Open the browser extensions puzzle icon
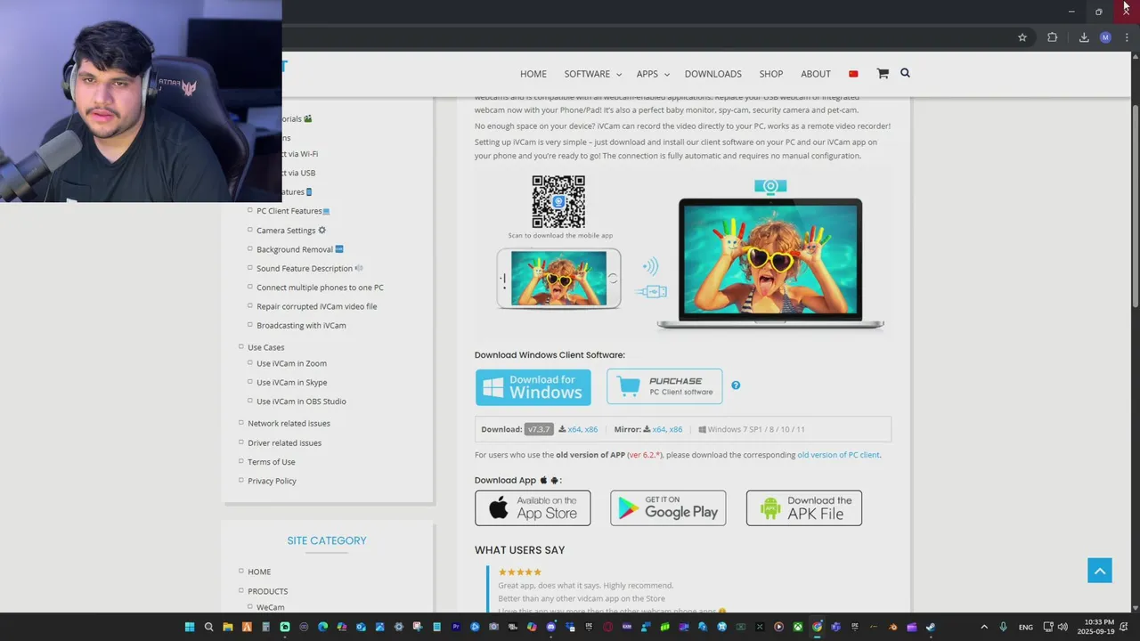Screen dimensions: 1140x641 (1052, 37)
